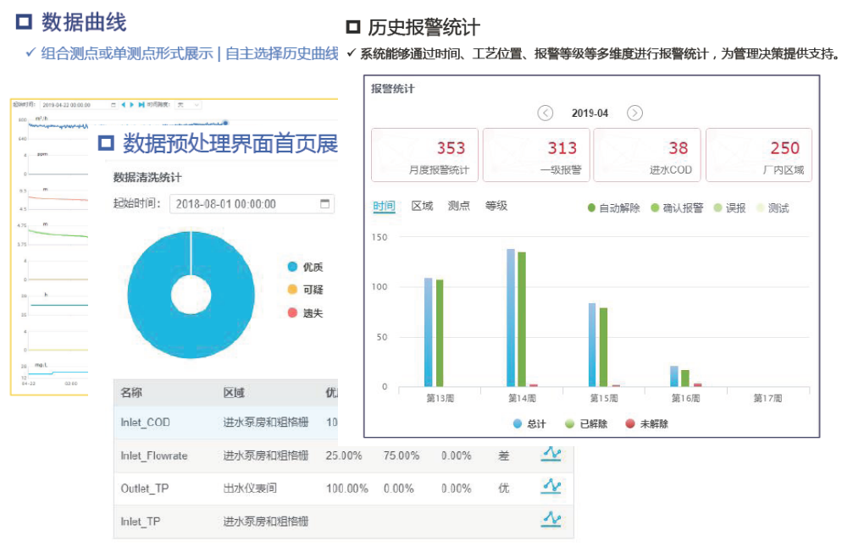
Task: Click the trend chart icon in Inlet_TP row
Action: (x=551, y=517)
